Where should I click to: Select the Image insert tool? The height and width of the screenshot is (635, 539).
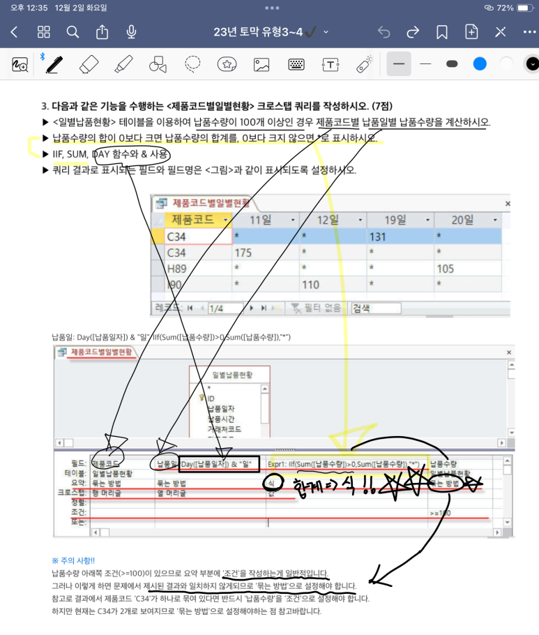tap(261, 65)
